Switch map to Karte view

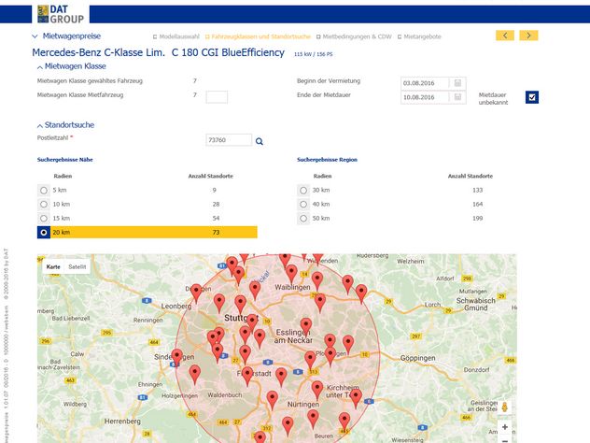click(x=53, y=266)
